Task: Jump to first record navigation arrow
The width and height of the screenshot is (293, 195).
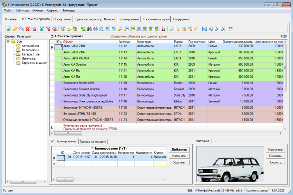Action: pyautogui.click(x=204, y=29)
